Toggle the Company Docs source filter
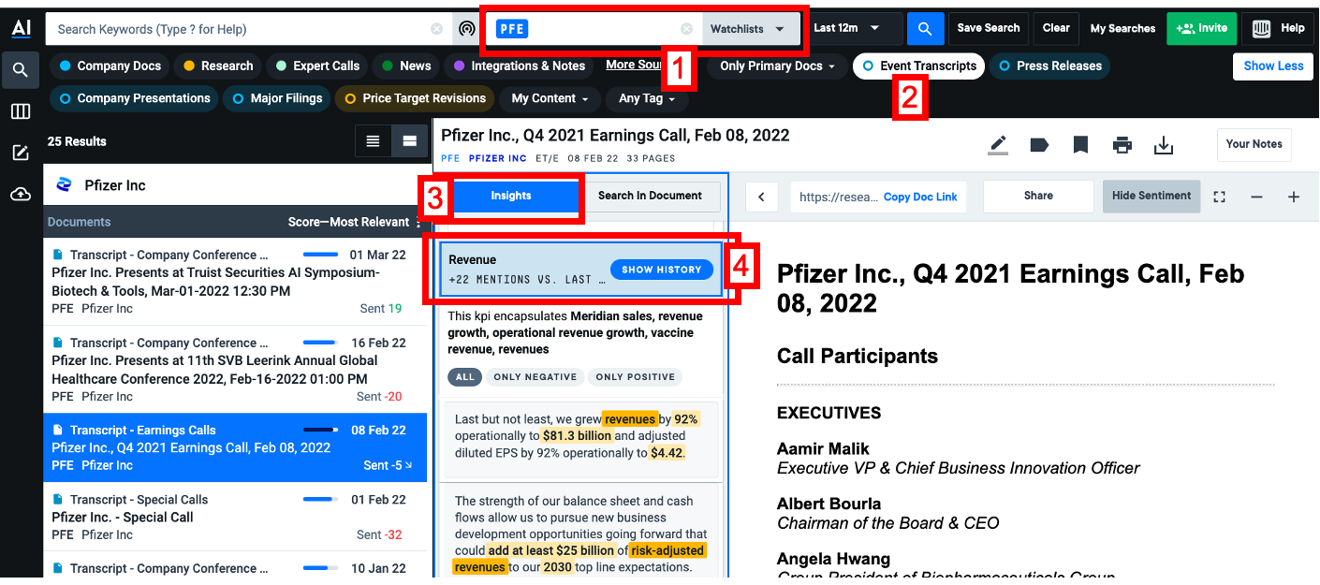 click(x=110, y=66)
